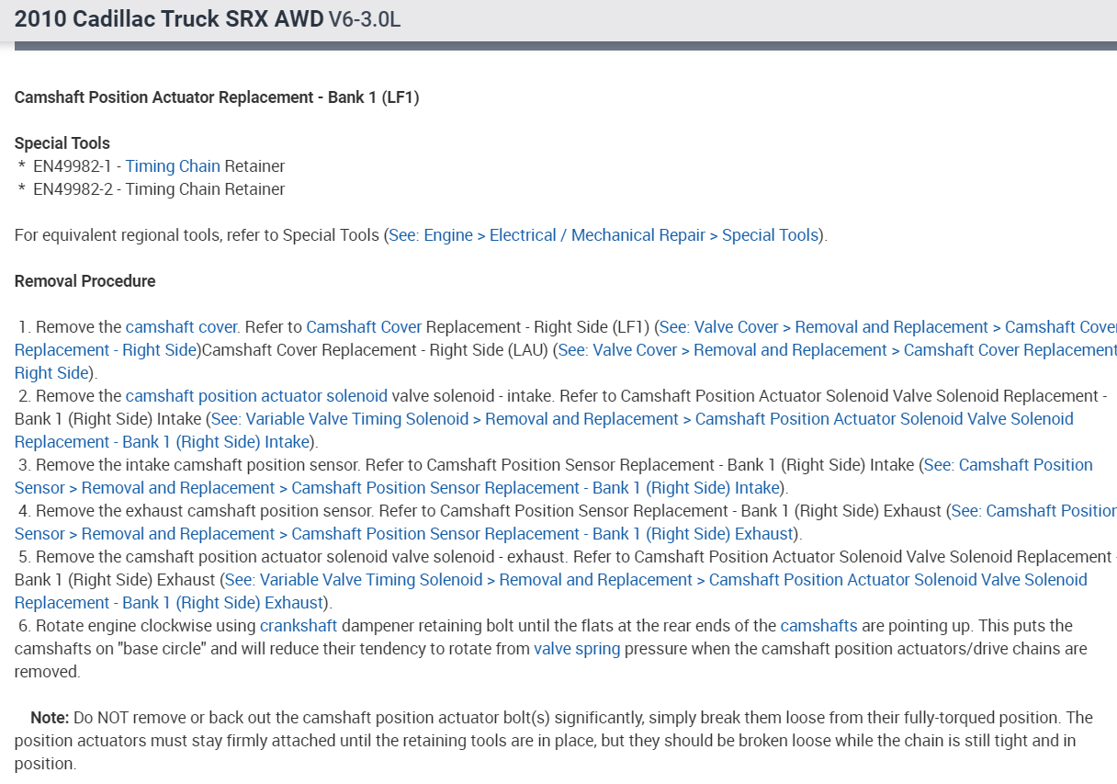The image size is (1117, 784).
Task: Click the Special Tools section heading
Action: (62, 143)
